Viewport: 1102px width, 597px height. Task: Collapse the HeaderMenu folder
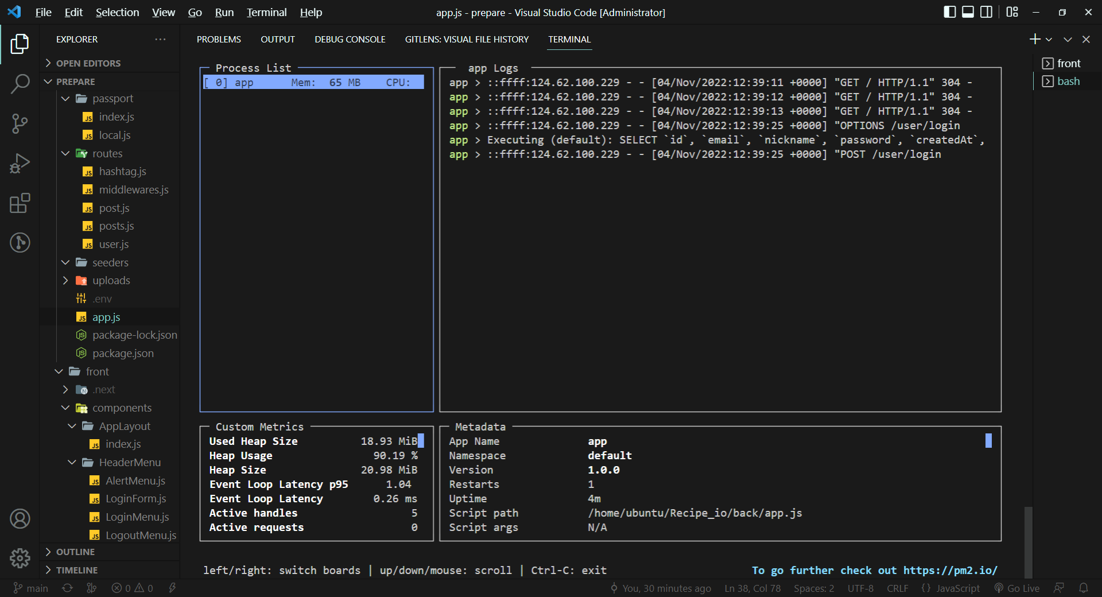(x=110, y=463)
